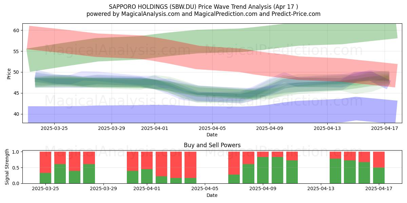Click the green buy bar at 2025-04-14

[335, 171]
